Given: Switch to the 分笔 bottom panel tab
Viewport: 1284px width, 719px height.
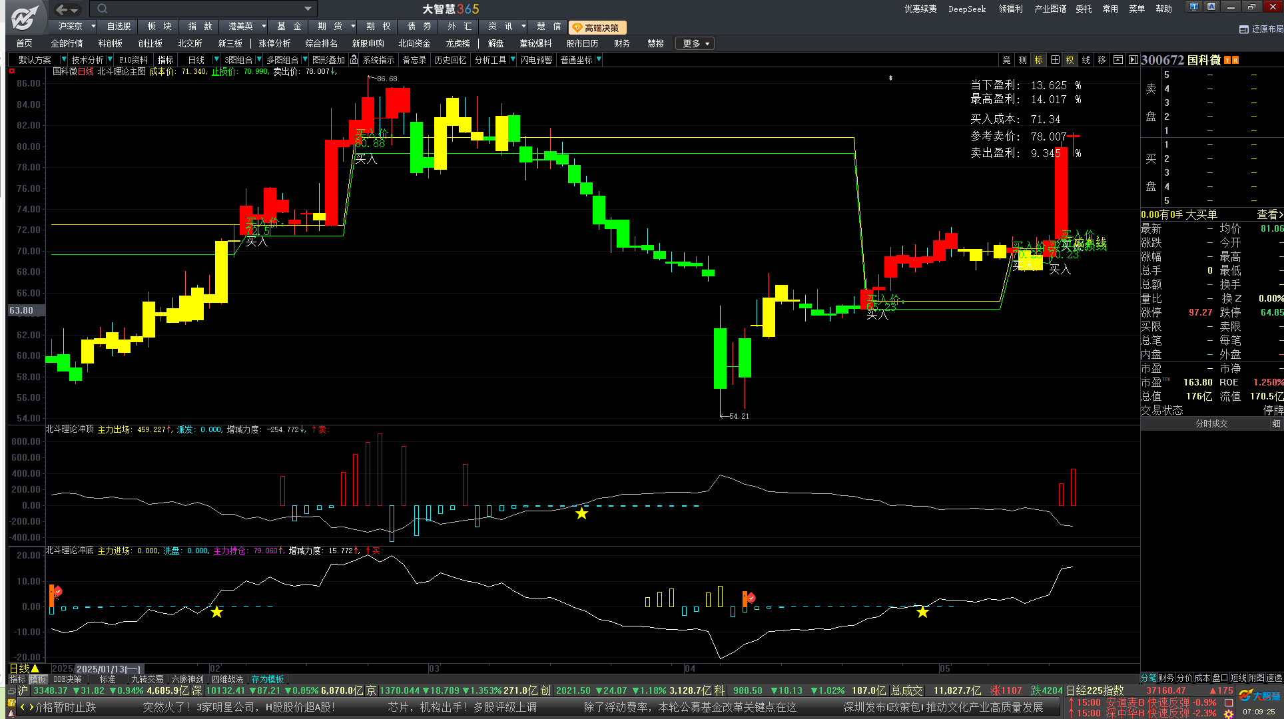Looking at the screenshot, I should [1149, 678].
